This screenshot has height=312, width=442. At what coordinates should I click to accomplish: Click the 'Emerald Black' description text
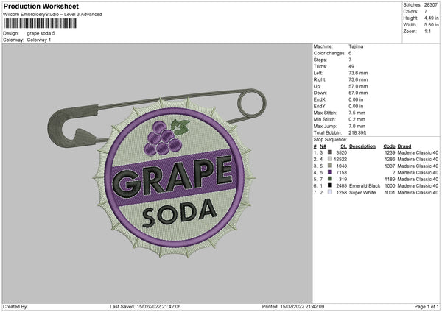[x=365, y=186]
